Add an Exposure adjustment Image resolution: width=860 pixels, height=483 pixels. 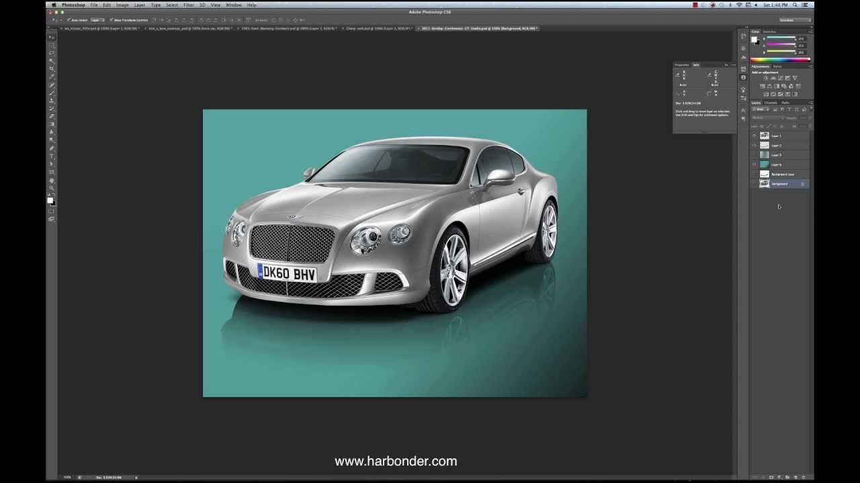[x=787, y=78]
